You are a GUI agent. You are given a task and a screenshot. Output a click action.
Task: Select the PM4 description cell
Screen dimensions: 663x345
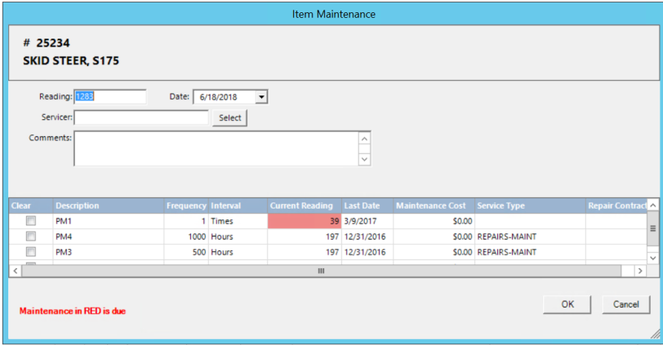tap(109, 237)
